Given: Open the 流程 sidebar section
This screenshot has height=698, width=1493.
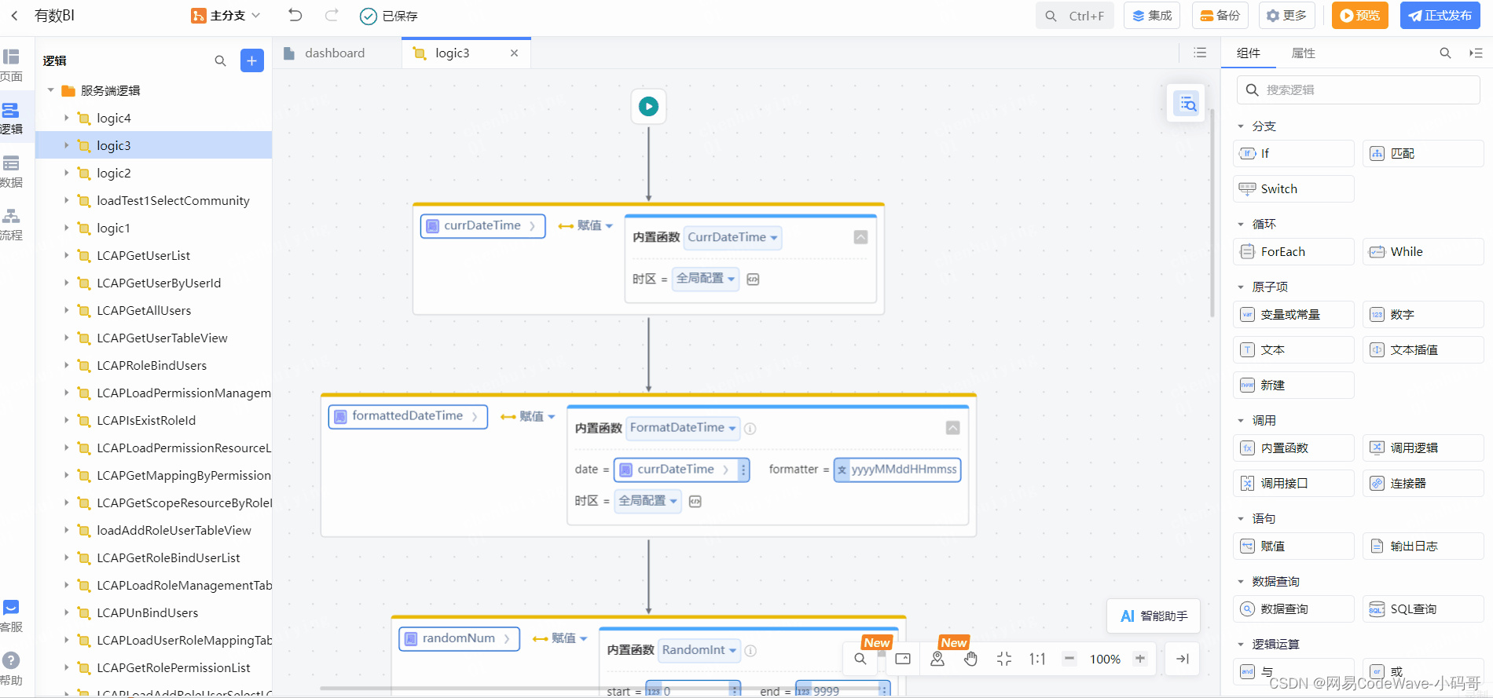Looking at the screenshot, I should pyautogui.click(x=11, y=225).
